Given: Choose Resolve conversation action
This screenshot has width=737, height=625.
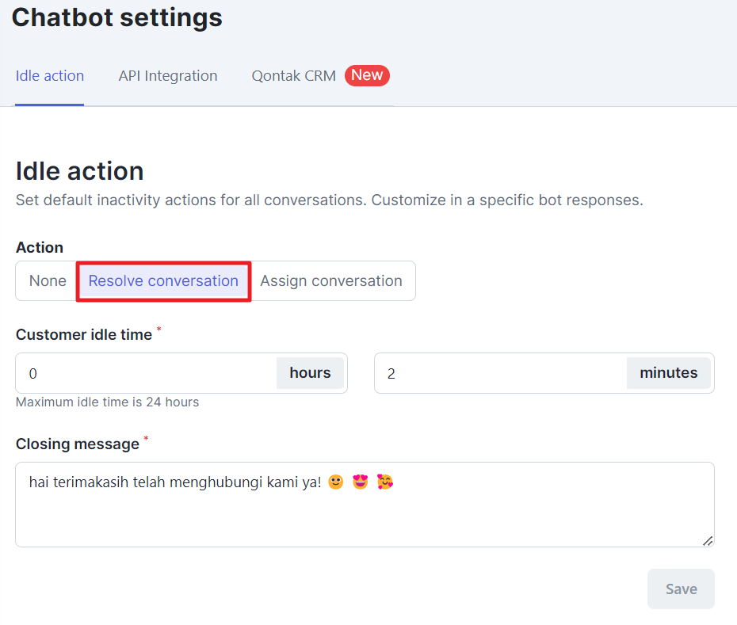Looking at the screenshot, I should [163, 281].
